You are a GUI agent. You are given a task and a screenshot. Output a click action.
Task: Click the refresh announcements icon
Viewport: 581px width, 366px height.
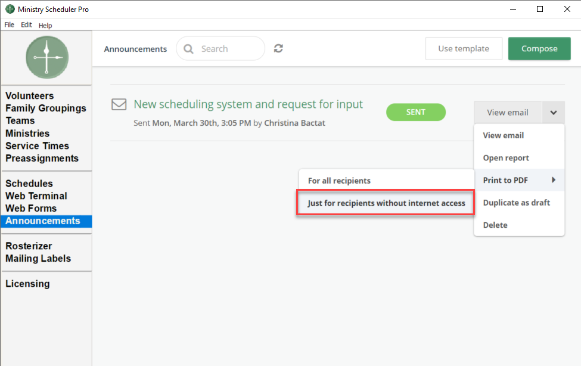[x=278, y=49]
